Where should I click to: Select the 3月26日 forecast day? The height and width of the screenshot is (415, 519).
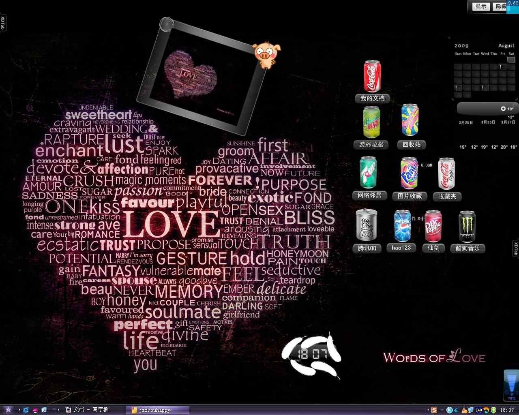[488, 122]
